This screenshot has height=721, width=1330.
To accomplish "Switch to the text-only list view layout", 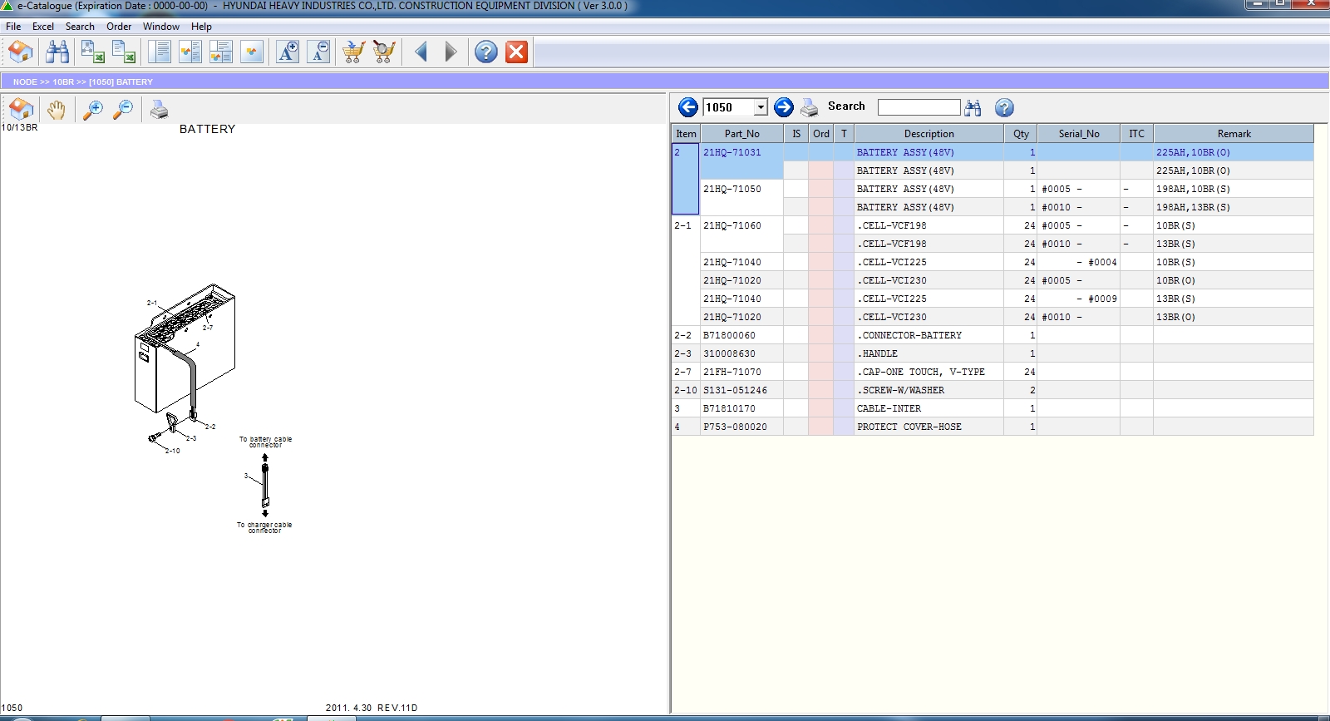I will pyautogui.click(x=160, y=52).
